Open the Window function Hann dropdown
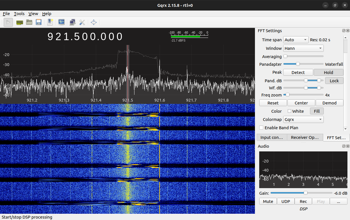 [x=303, y=48]
